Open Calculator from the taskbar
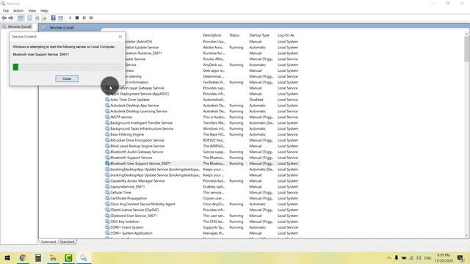This screenshot has height=264, width=470. pyautogui.click(x=38, y=257)
